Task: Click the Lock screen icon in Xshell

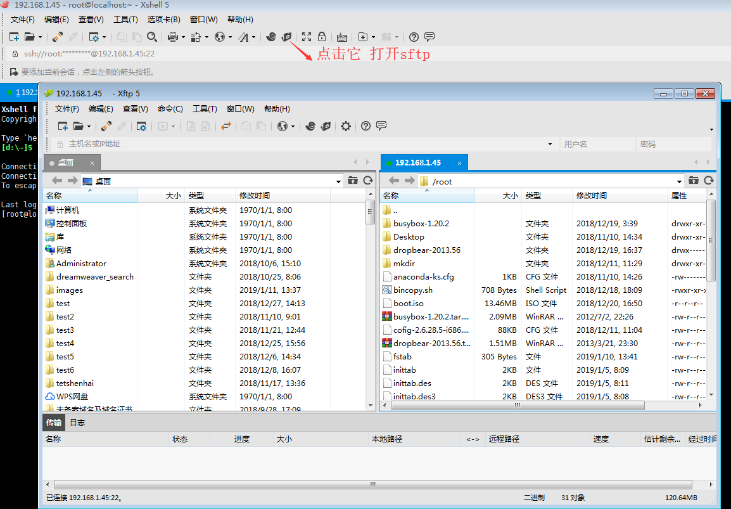Action: [322, 36]
